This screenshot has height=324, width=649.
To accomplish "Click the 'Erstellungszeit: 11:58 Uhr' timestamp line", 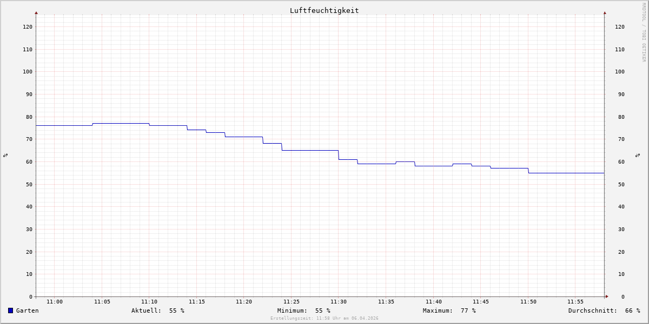I will [325, 318].
